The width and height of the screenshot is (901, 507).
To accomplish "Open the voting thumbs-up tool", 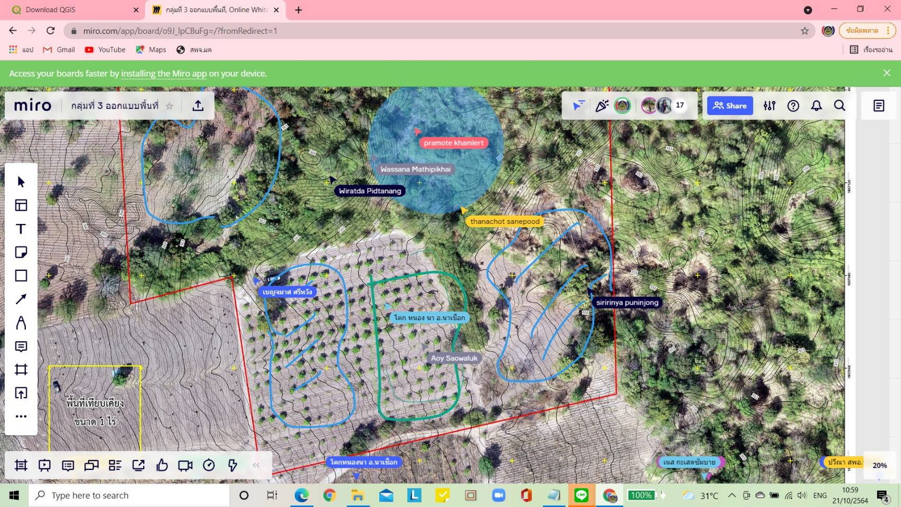I will (x=162, y=465).
